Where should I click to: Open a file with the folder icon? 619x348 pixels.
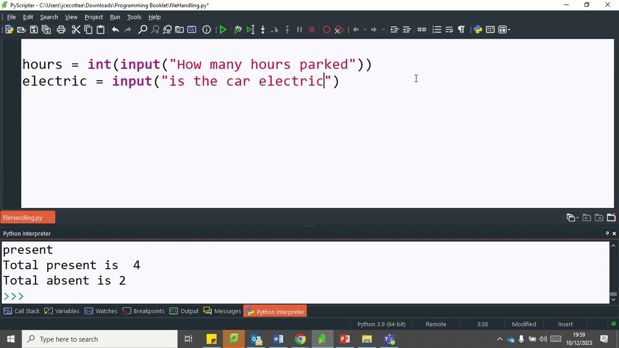point(21,29)
